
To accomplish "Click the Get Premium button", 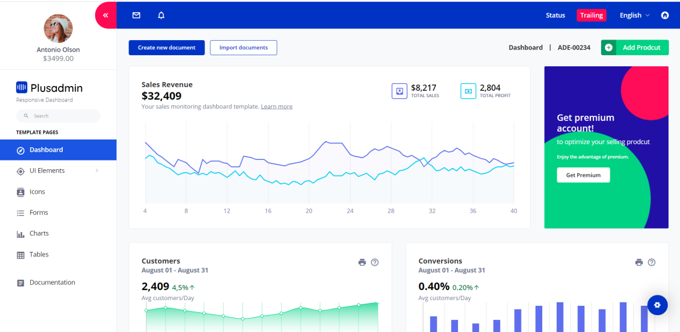I will pyautogui.click(x=584, y=175).
